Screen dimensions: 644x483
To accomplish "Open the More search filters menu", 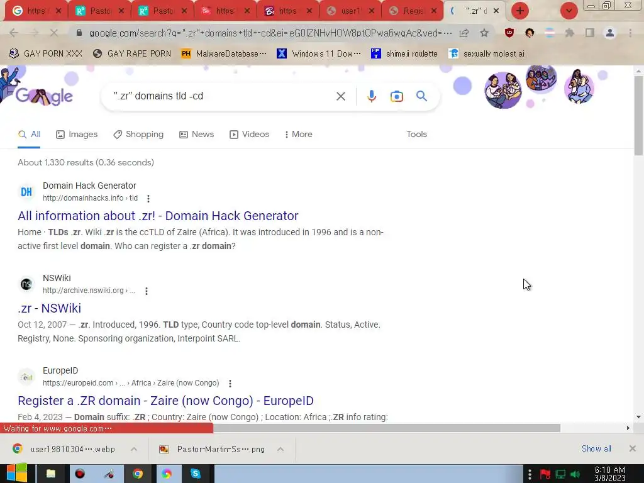I will (299, 135).
